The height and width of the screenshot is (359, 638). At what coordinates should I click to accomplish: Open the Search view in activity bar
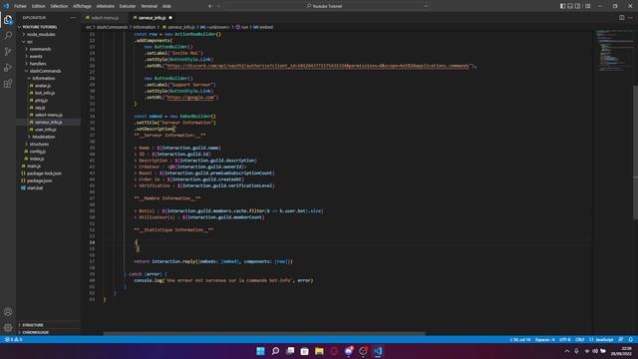click(x=8, y=36)
